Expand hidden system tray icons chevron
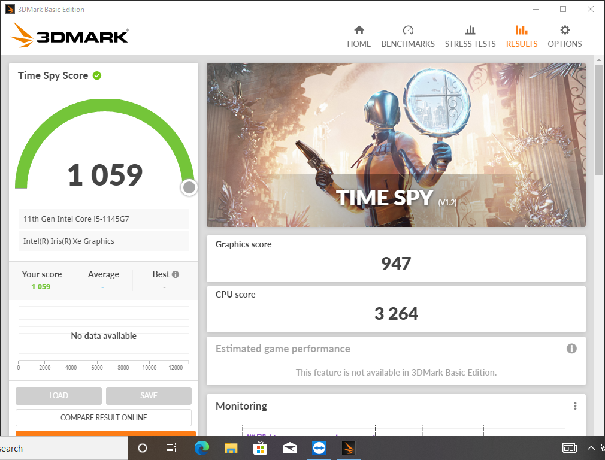This screenshot has height=460, width=605. [x=591, y=448]
